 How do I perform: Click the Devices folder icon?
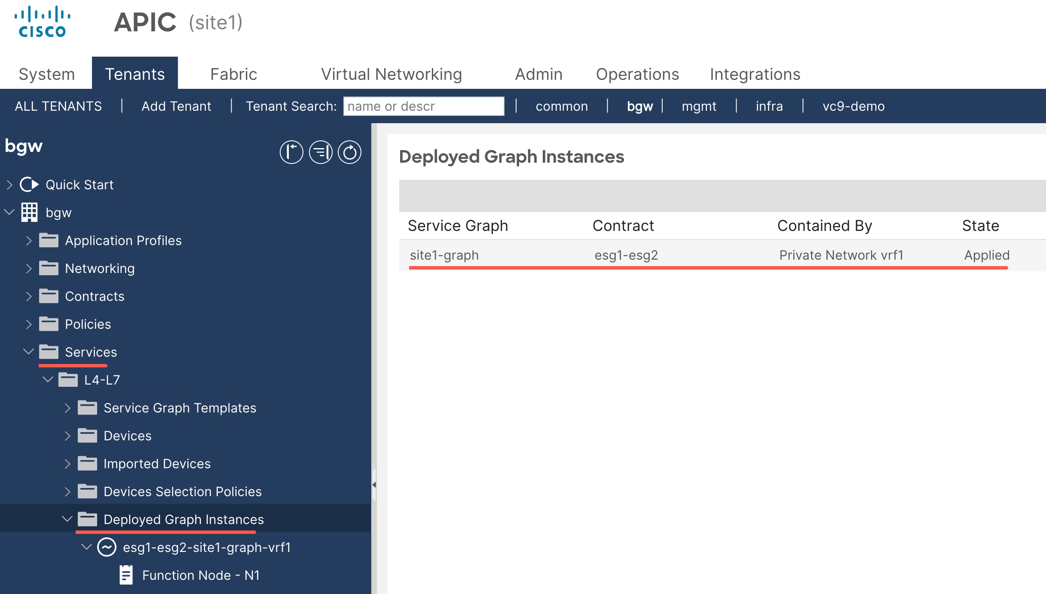87,436
